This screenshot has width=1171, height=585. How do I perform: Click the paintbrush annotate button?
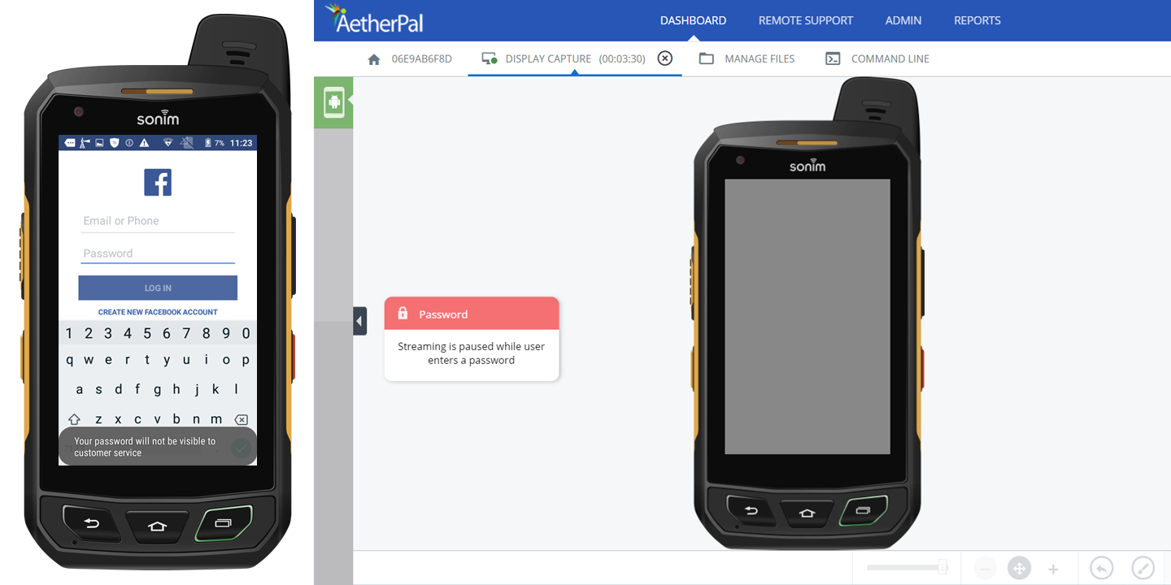pyautogui.click(x=1143, y=568)
